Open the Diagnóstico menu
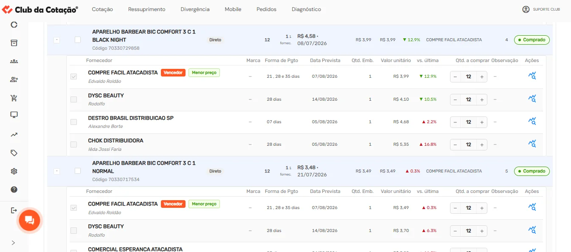Screen dimensions: 571x252 pyautogui.click(x=307, y=9)
